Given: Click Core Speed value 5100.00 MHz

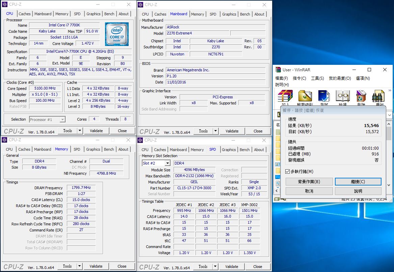Looking at the screenshot, I should [45, 88].
